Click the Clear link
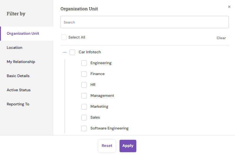Viewport: 235px width, 156px height. coord(221,38)
